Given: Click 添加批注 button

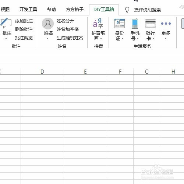Looking at the screenshot, I should [x=24, y=21].
